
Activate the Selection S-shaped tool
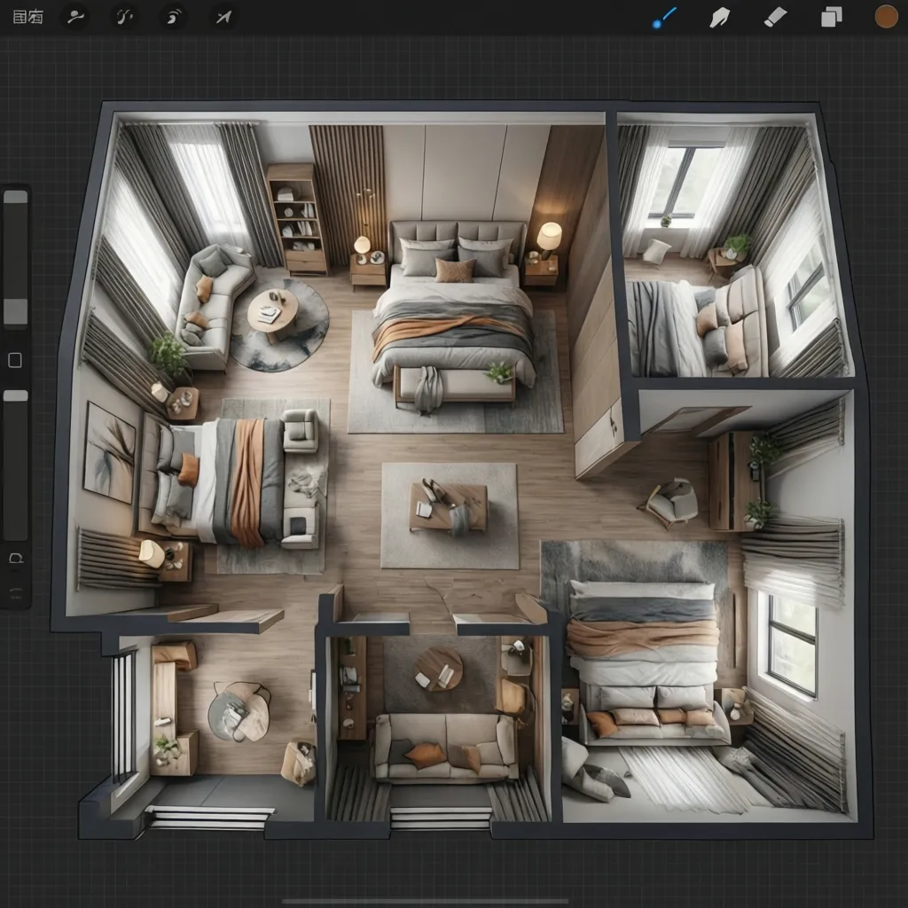(x=173, y=18)
